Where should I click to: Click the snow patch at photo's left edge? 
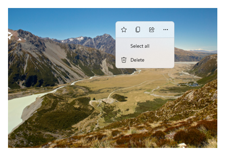10,35
